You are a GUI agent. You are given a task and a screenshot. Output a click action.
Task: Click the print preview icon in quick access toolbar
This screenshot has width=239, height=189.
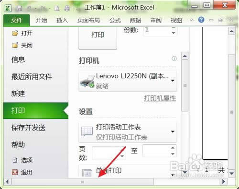[57, 8]
